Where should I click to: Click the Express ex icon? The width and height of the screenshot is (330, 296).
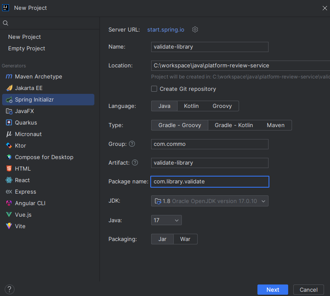(x=9, y=192)
